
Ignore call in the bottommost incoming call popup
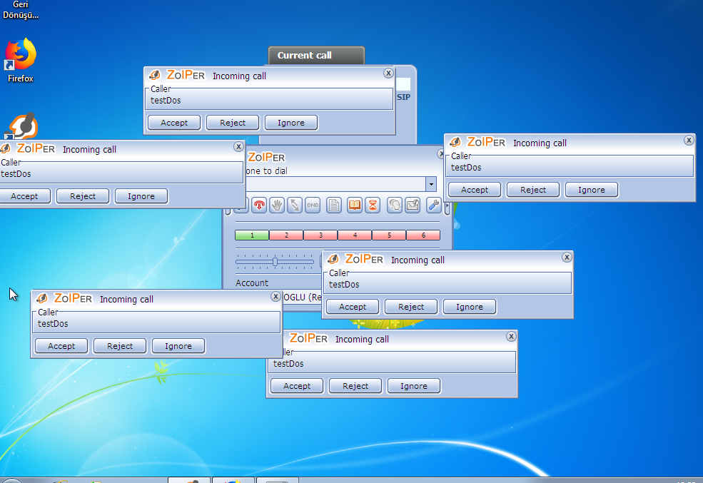(414, 386)
